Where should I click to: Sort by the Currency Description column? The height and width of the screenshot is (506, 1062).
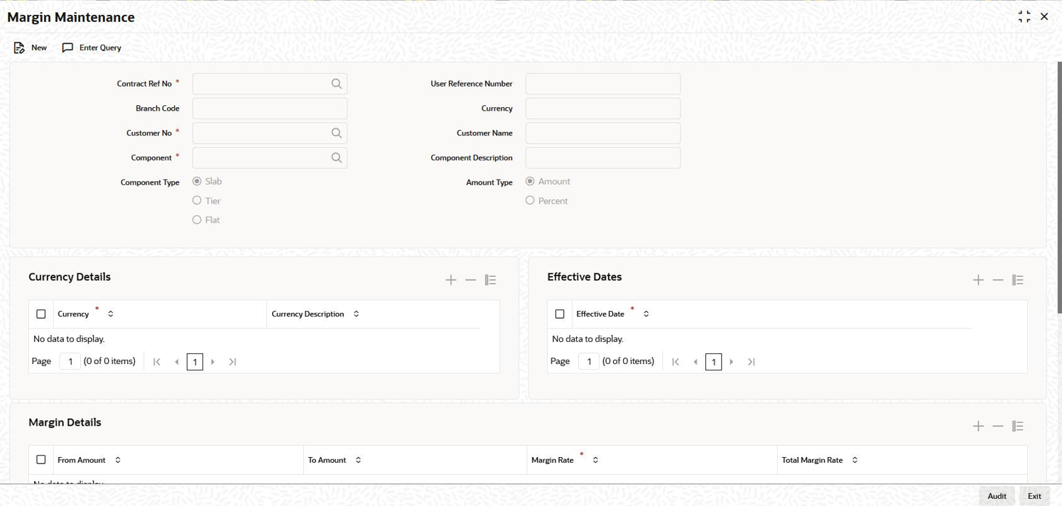(x=357, y=314)
